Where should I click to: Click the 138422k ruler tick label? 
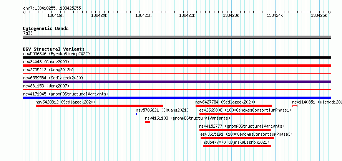tap(187, 15)
